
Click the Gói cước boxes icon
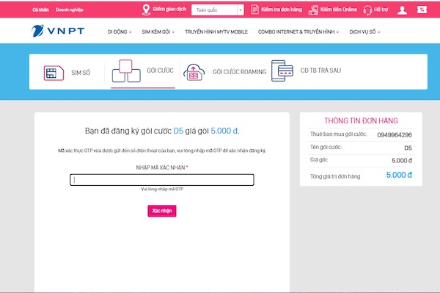coord(126,70)
